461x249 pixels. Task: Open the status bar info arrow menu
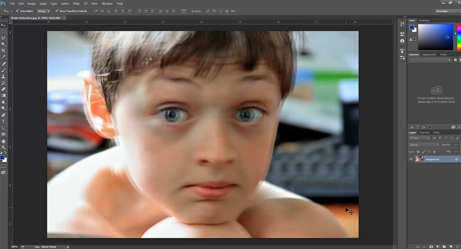[x=68, y=247]
